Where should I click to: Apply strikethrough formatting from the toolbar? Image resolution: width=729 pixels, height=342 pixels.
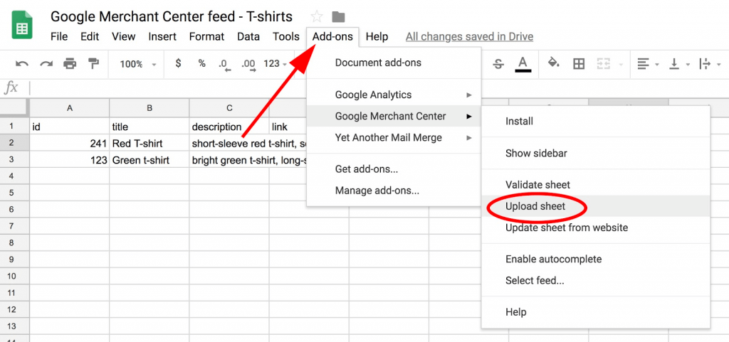tap(498, 64)
